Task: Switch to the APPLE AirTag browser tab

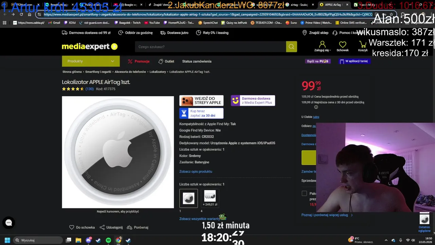Action: (334, 5)
